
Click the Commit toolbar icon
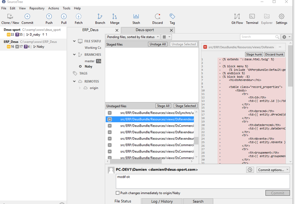click(27, 19)
